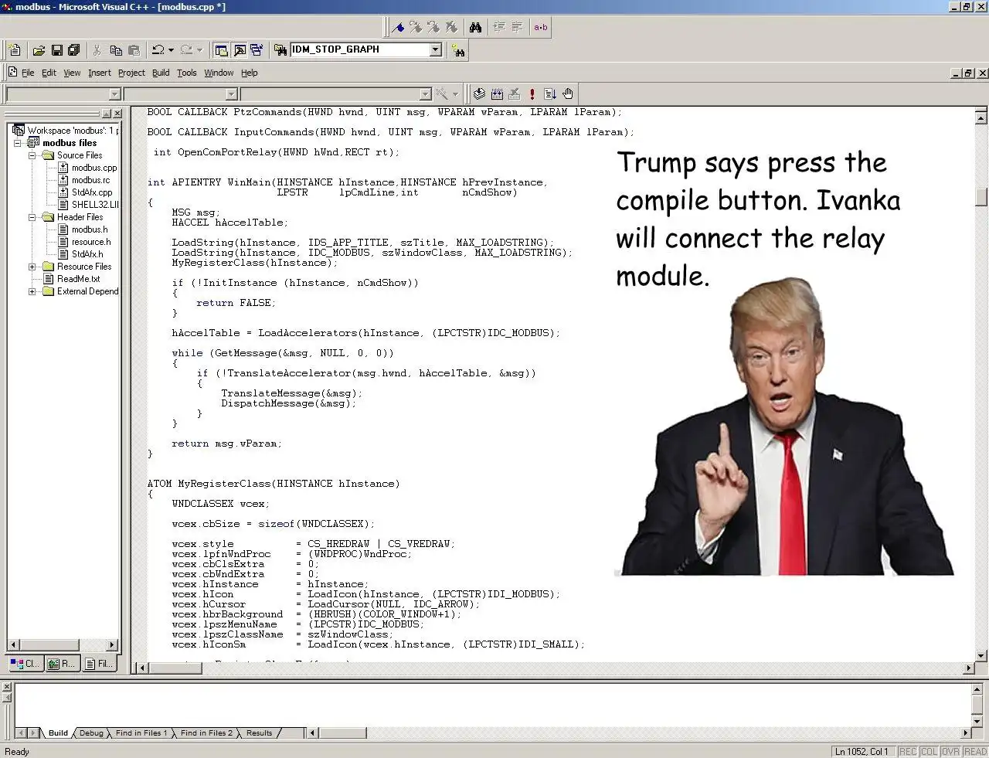
Task: Open a file with the folder icon
Action: [x=39, y=50]
